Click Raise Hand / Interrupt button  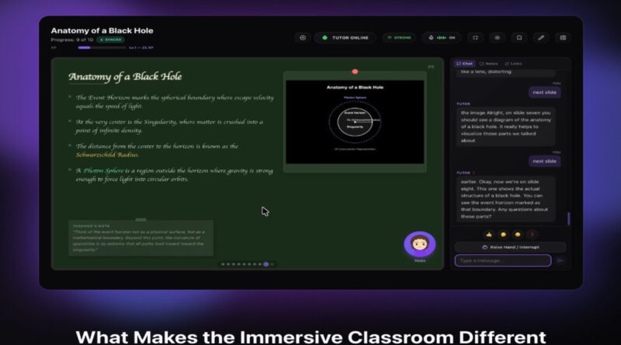(511, 247)
